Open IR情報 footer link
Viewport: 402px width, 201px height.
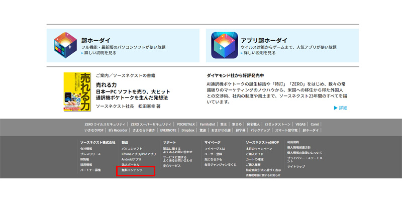pyautogui.click(x=84, y=159)
